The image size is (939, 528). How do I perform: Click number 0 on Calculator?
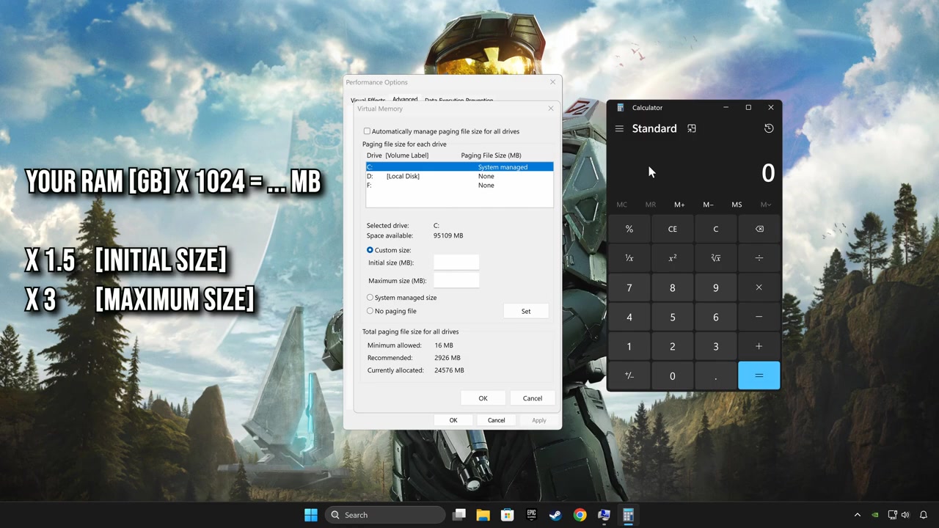[673, 375]
